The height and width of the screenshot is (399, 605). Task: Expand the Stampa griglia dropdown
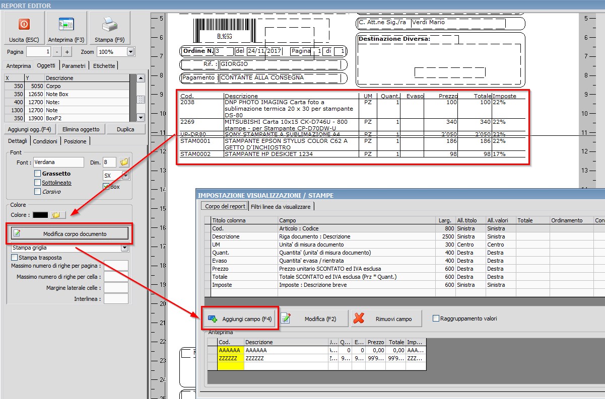point(124,248)
